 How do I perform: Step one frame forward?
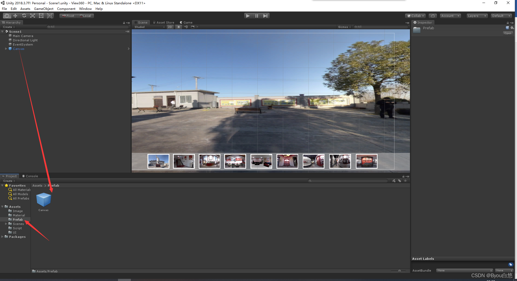pyautogui.click(x=265, y=16)
